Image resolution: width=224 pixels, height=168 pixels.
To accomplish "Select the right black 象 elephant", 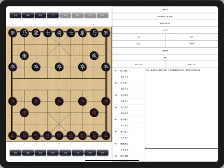I will point(82,33).
